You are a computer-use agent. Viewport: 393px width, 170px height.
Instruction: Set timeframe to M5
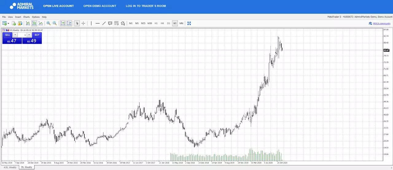tap(137, 23)
